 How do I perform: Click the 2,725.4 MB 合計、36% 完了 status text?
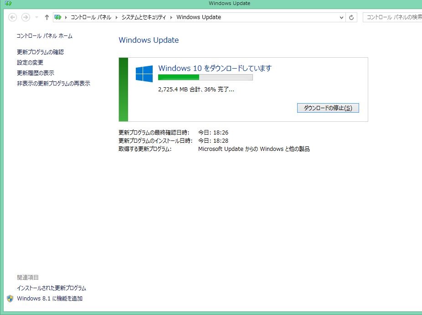click(196, 90)
